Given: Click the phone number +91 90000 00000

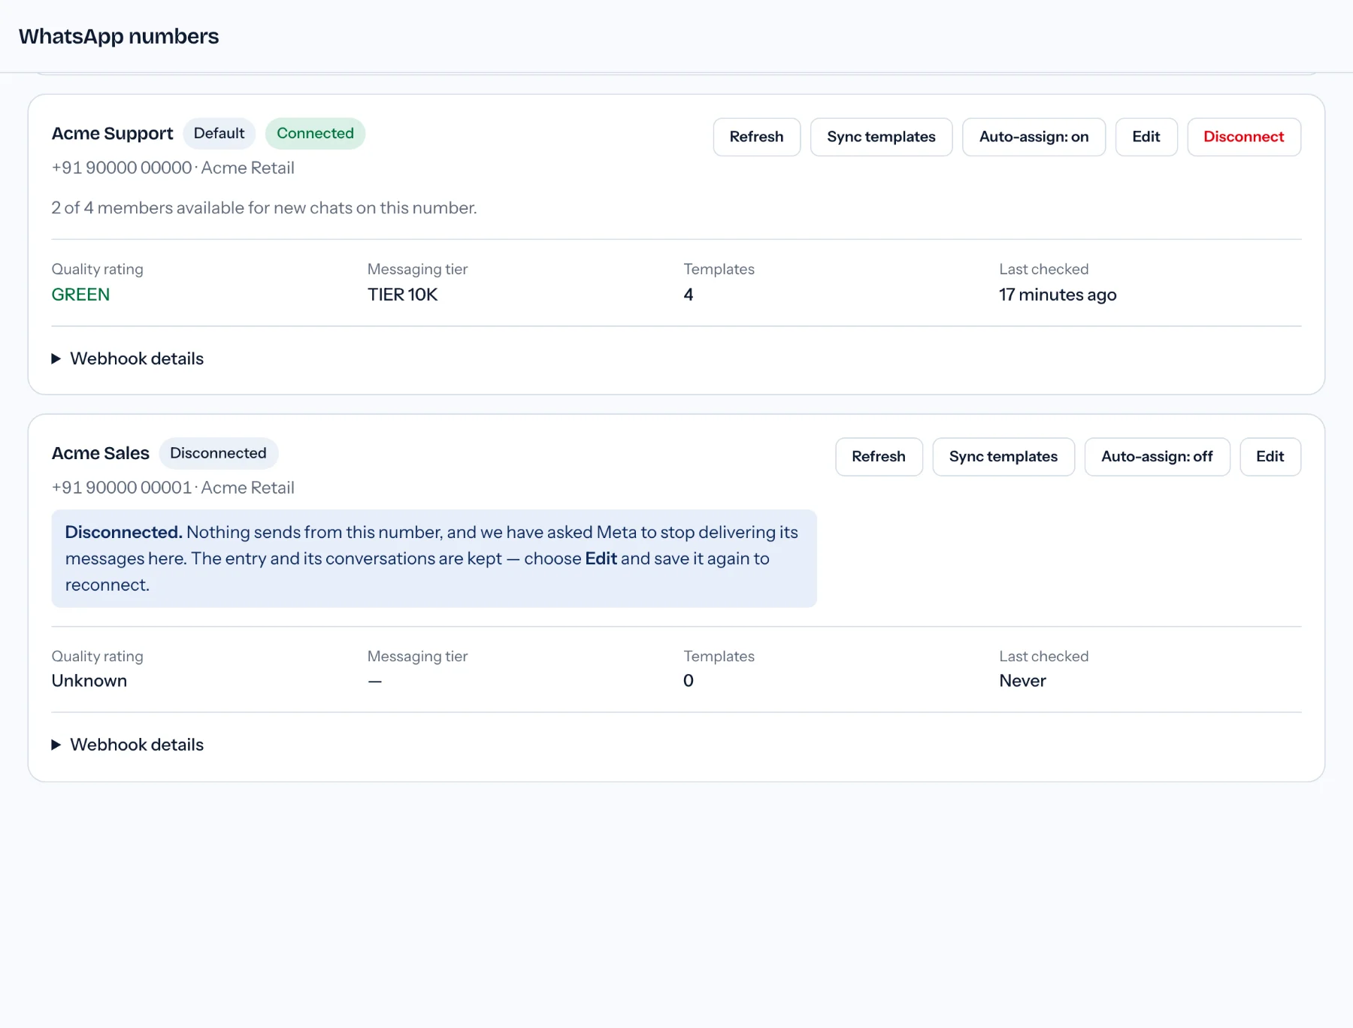Looking at the screenshot, I should point(122,168).
